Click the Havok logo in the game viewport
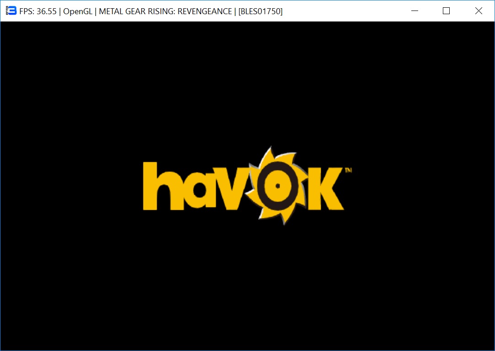Viewport: 495px width, 351px height. point(247,186)
